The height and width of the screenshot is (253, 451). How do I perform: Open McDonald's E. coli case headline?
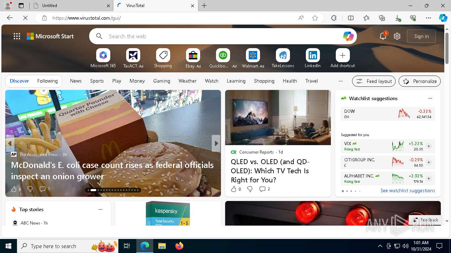[112, 171]
